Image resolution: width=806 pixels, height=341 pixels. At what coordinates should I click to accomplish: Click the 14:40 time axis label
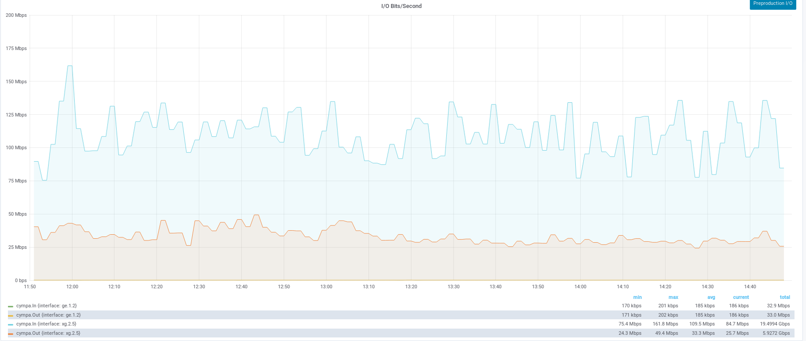click(x=750, y=287)
